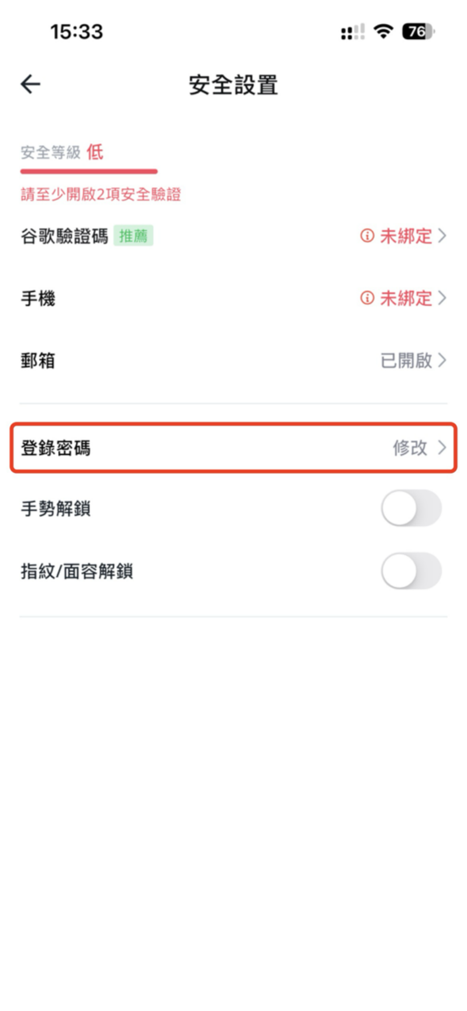
Task: Tap the red security level bar
Action: [x=89, y=171]
